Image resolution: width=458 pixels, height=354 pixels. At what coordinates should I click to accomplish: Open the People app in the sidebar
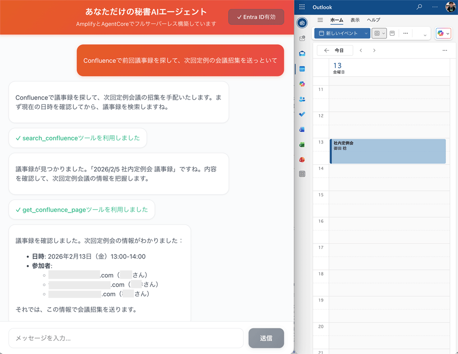[302, 99]
